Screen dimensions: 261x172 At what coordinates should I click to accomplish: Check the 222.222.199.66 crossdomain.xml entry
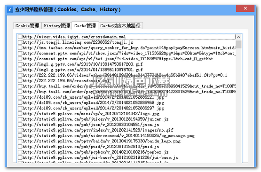click(x=20, y=81)
